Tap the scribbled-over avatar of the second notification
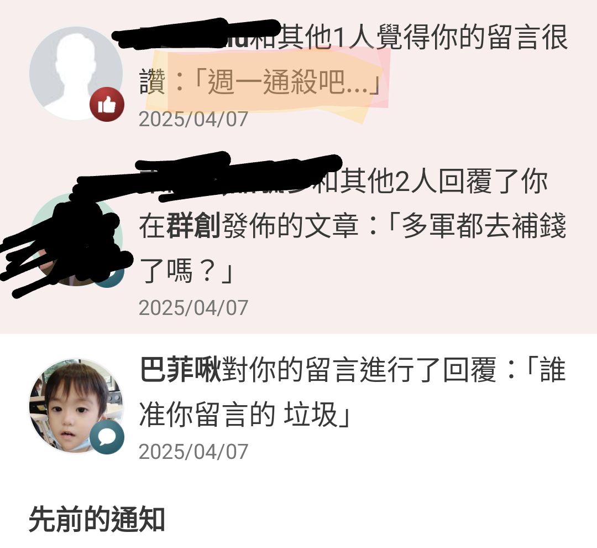 pyautogui.click(x=76, y=240)
